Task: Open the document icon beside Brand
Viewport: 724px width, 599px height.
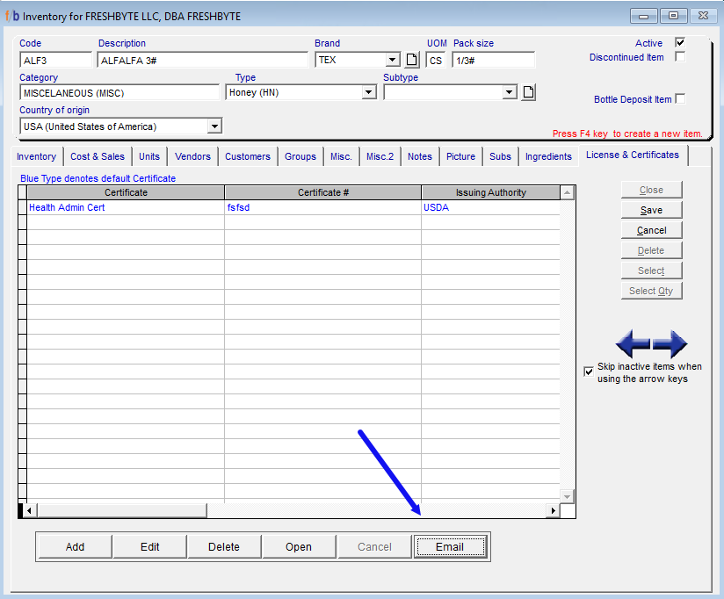Action: pyautogui.click(x=412, y=60)
